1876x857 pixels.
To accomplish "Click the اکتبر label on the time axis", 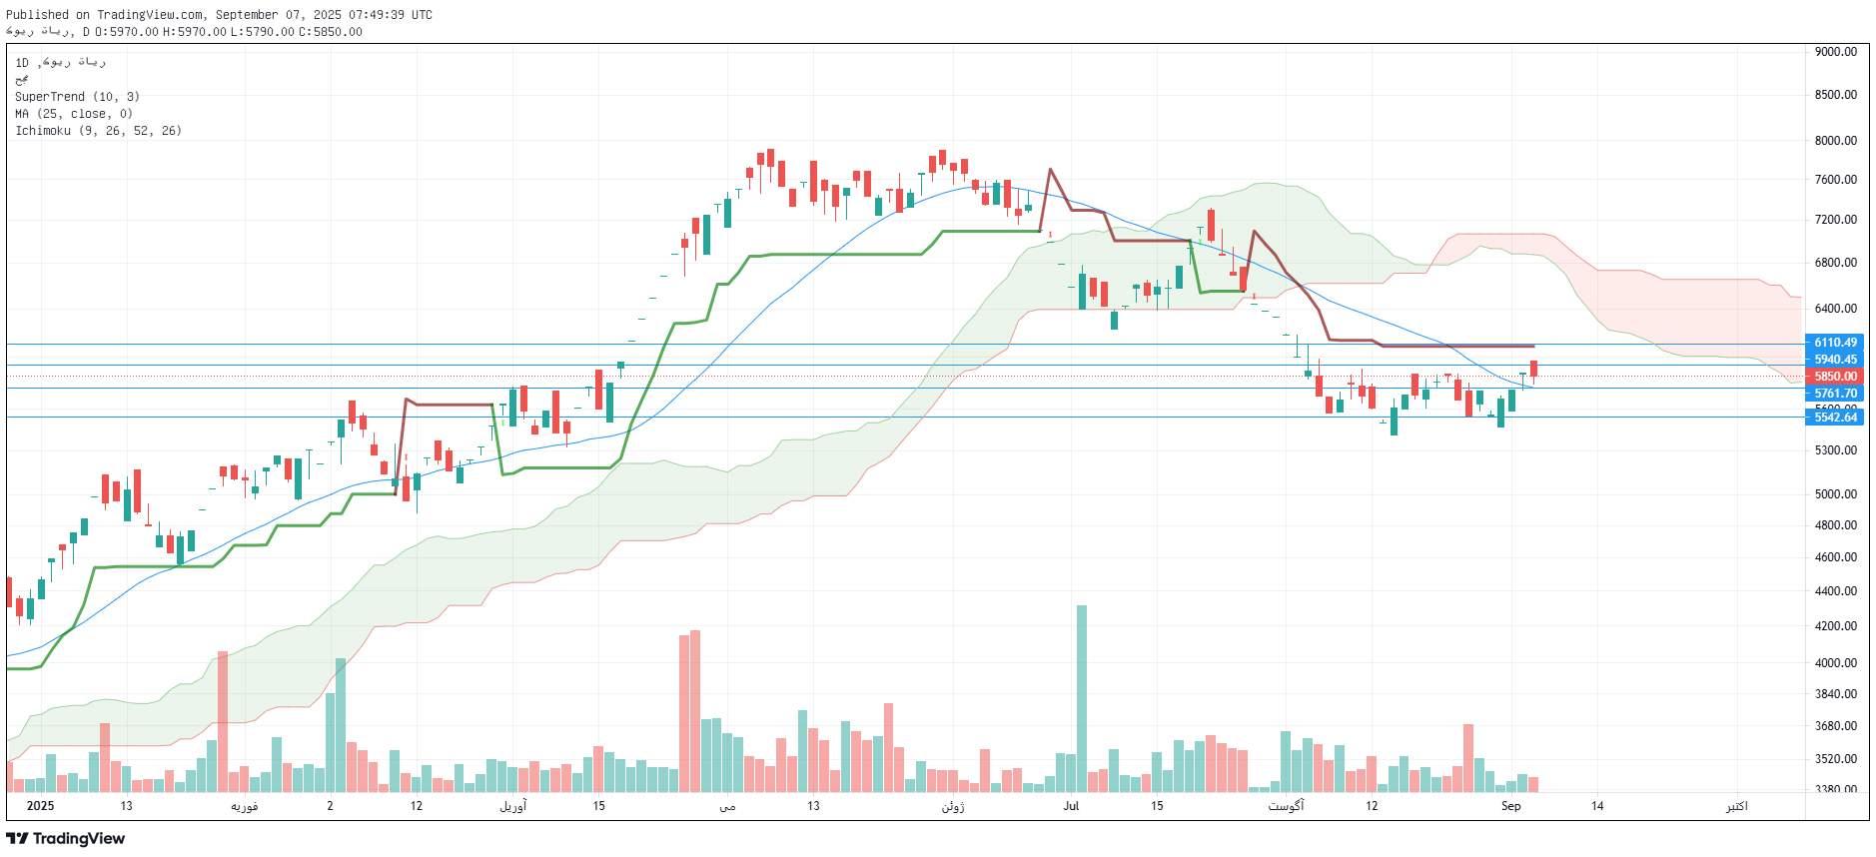I will (x=1736, y=806).
